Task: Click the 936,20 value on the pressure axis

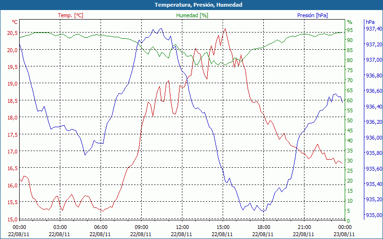Action: (374, 122)
